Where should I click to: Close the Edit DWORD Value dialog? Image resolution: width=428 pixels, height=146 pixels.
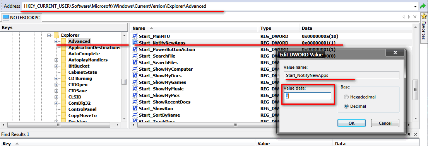click(395, 53)
